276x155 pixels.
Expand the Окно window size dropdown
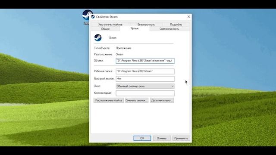click(145, 86)
